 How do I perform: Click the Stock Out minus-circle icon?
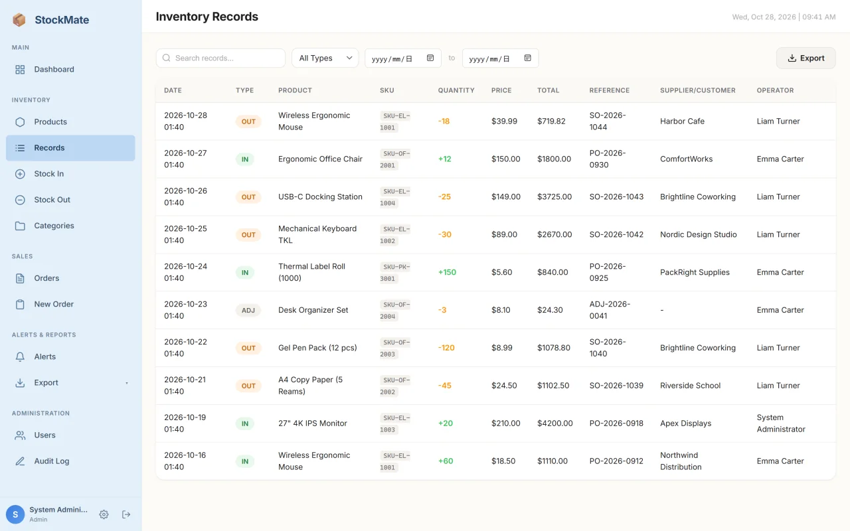point(20,200)
